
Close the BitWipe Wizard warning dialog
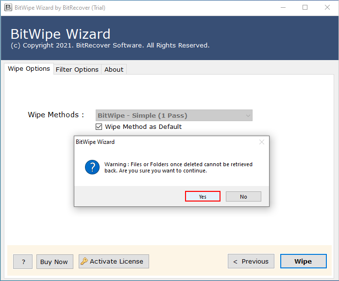click(x=262, y=142)
